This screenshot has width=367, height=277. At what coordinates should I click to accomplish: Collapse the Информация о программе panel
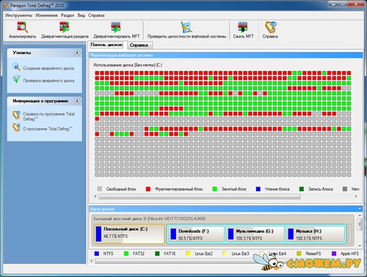[x=77, y=101]
